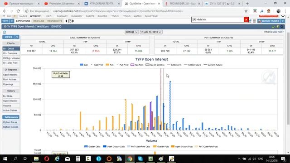The height and width of the screenshot is (163, 290).
Task: Open the expiration date dropdown
Action: pos(151,32)
